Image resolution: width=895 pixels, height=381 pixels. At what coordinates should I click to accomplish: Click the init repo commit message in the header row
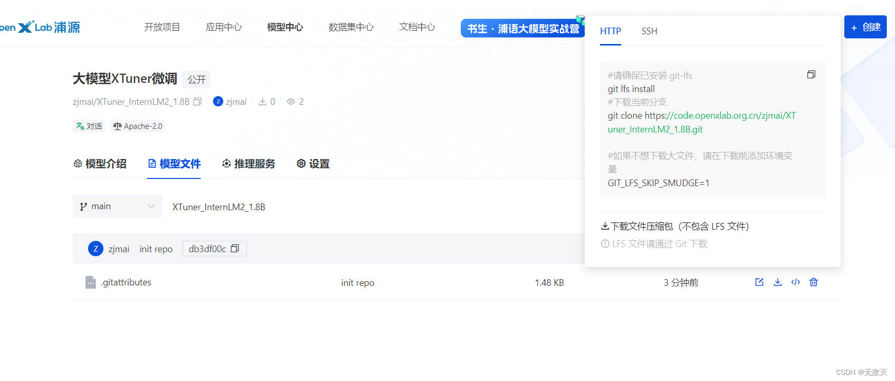156,249
